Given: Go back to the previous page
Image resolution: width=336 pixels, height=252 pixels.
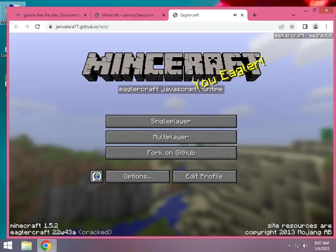Looking at the screenshot, I should [x=16, y=27].
